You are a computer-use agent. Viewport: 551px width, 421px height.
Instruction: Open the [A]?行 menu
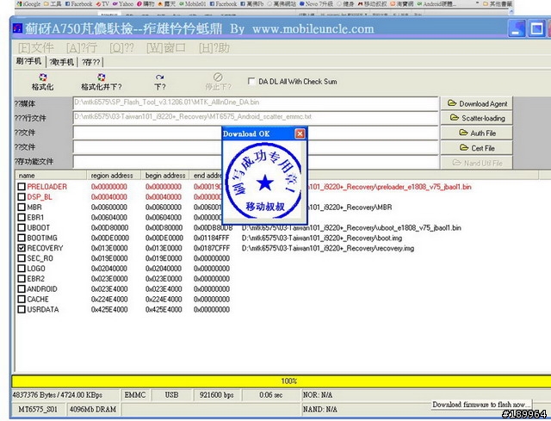[82, 48]
